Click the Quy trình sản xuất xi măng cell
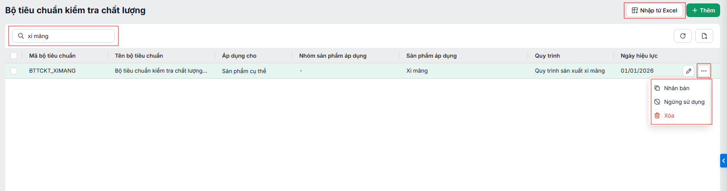 [570, 71]
